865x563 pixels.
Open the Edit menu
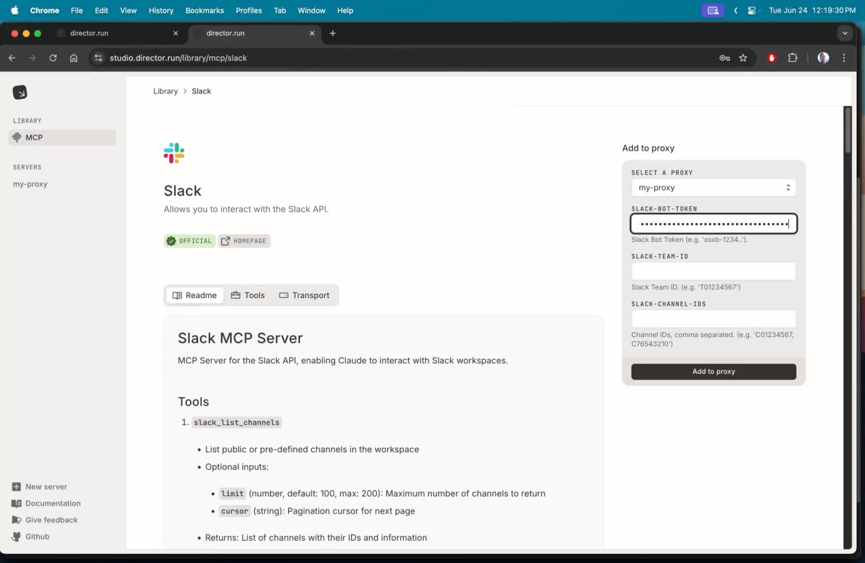pyautogui.click(x=102, y=10)
